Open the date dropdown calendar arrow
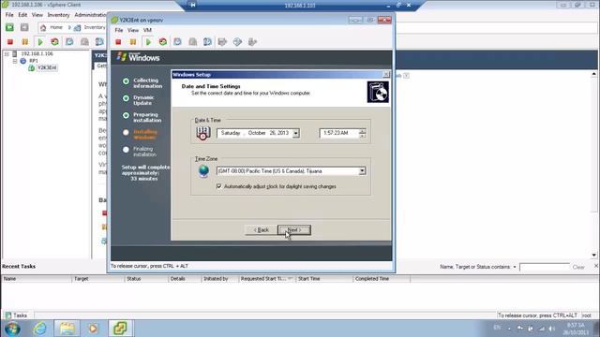The height and width of the screenshot is (337, 600). [x=296, y=133]
